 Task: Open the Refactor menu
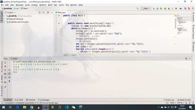pyautogui.click(x=43, y=5)
